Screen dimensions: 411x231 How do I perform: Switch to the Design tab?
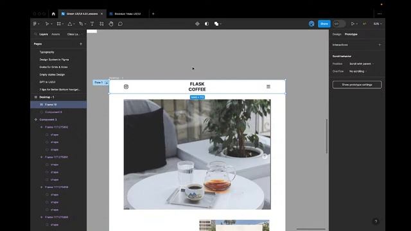click(337, 34)
